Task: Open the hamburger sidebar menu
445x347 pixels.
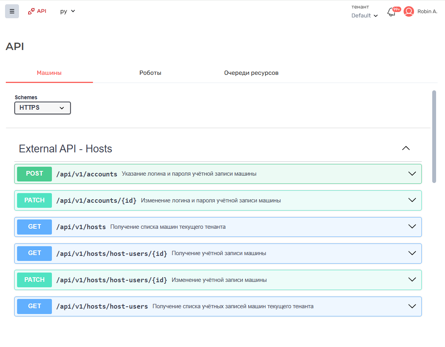Action: 12,11
